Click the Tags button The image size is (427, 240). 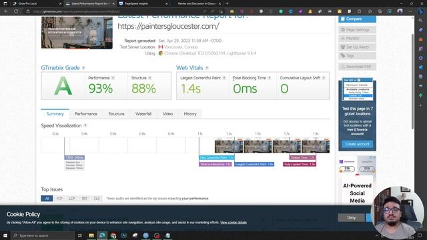tap(357, 56)
